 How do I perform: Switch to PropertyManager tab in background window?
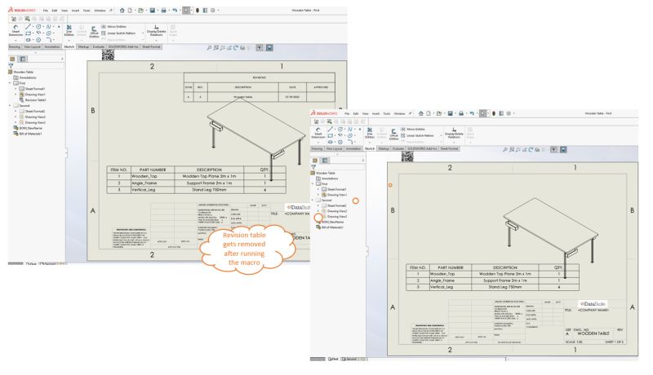[x=23, y=59]
